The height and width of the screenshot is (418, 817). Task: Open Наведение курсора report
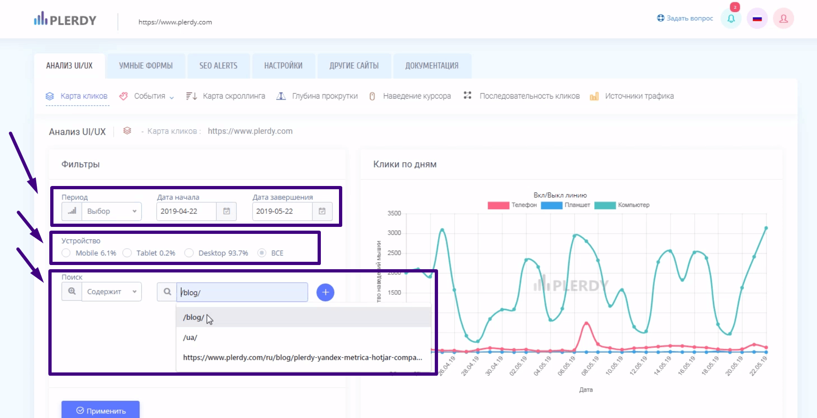click(417, 96)
